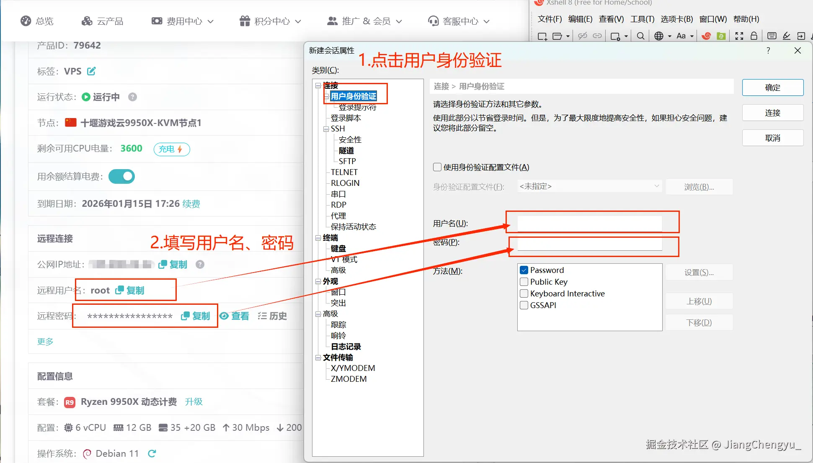This screenshot has width=813, height=463.
Task: Click the keyboard toolbar icon
Action: (x=772, y=36)
